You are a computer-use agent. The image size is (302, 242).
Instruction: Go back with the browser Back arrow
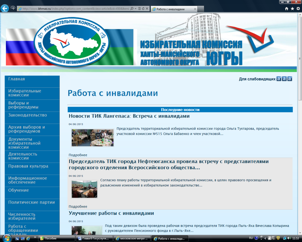pos(5,8)
